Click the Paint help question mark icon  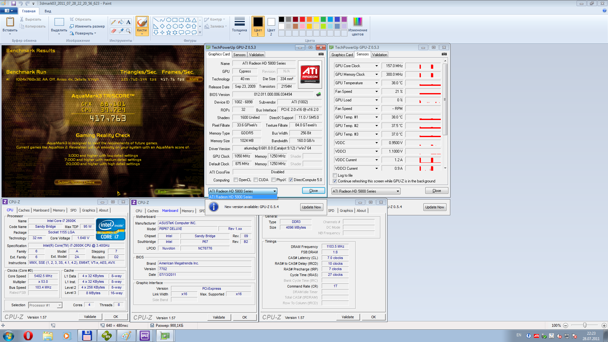click(x=605, y=10)
